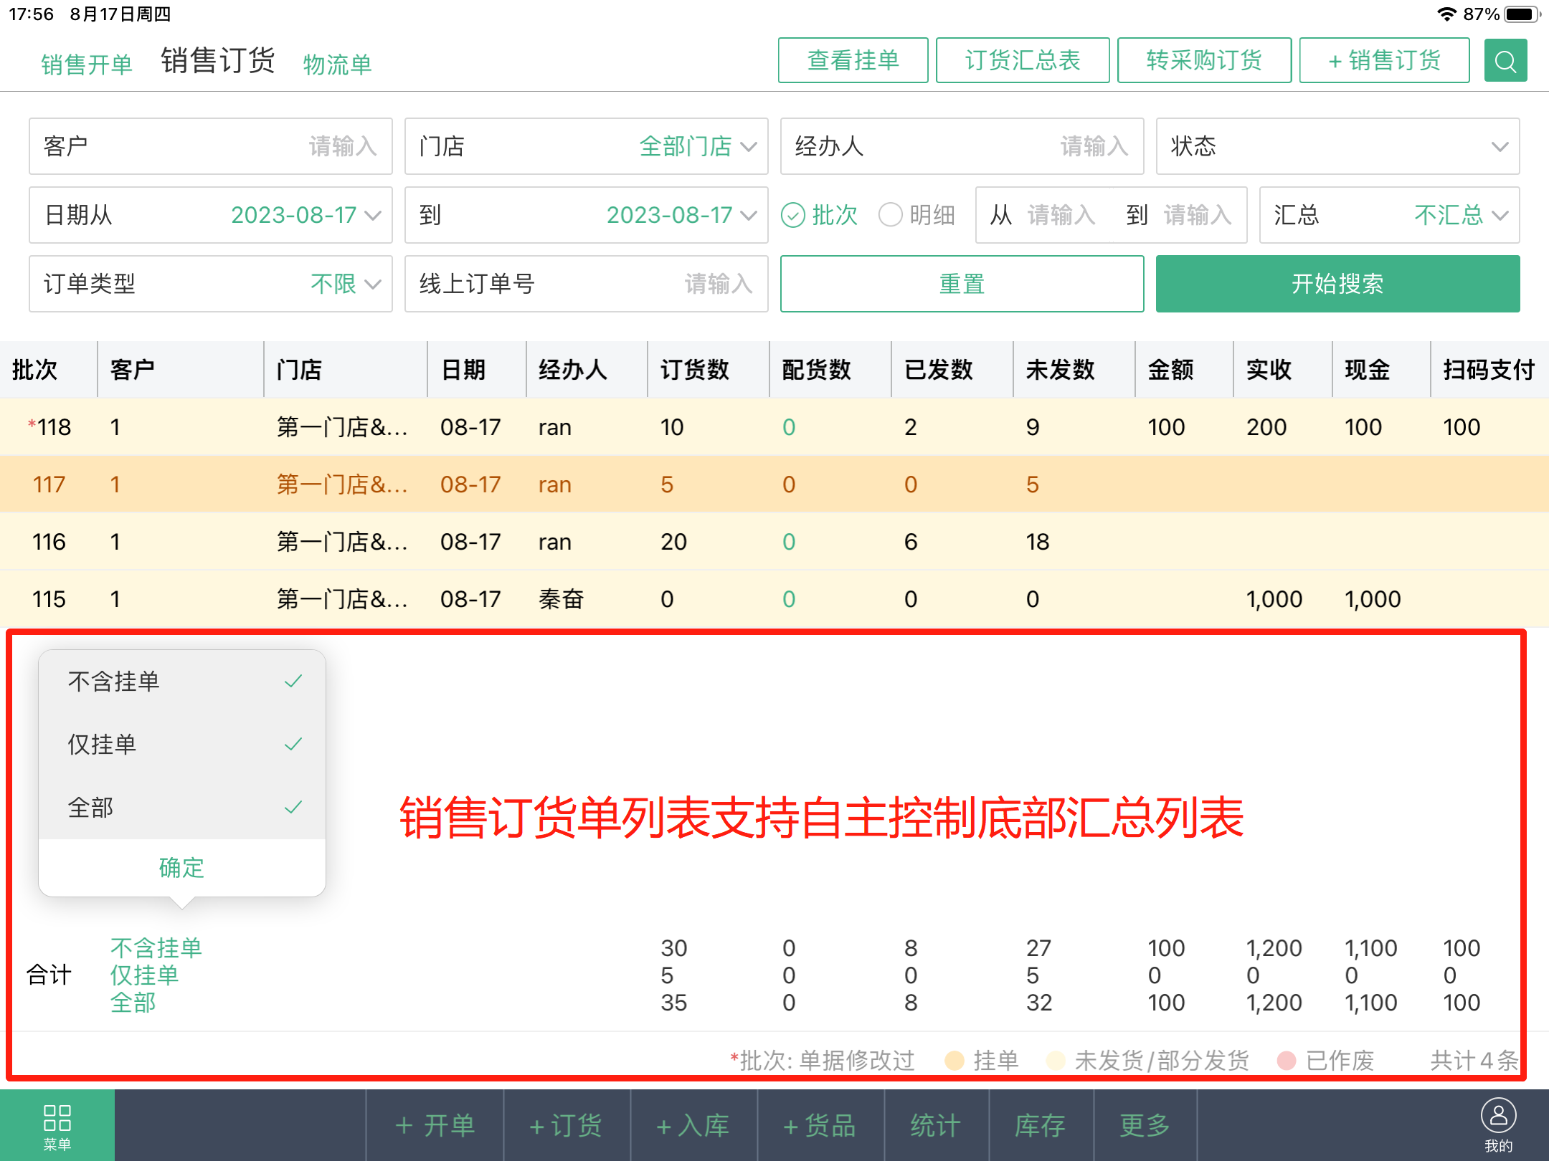Open 统计 in bottom bar
1549x1161 pixels.
click(x=936, y=1125)
